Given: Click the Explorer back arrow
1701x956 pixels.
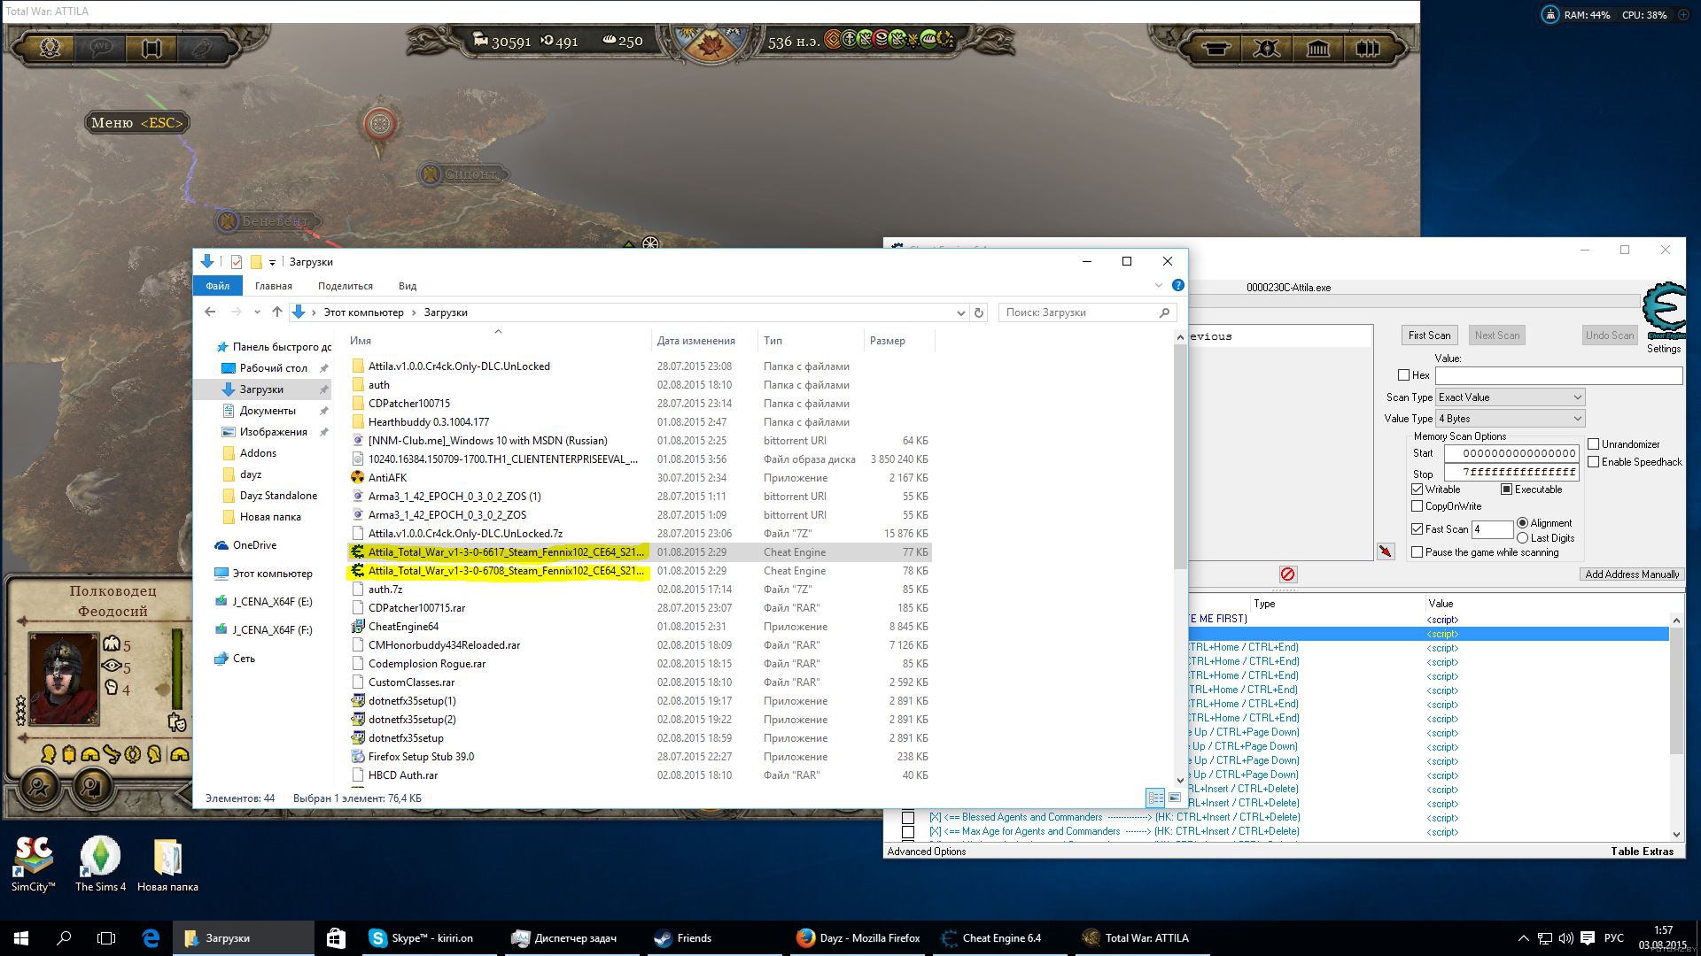Looking at the screenshot, I should [210, 312].
